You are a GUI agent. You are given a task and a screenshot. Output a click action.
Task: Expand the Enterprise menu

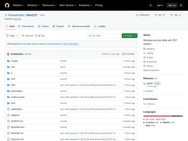[x=85, y=5]
